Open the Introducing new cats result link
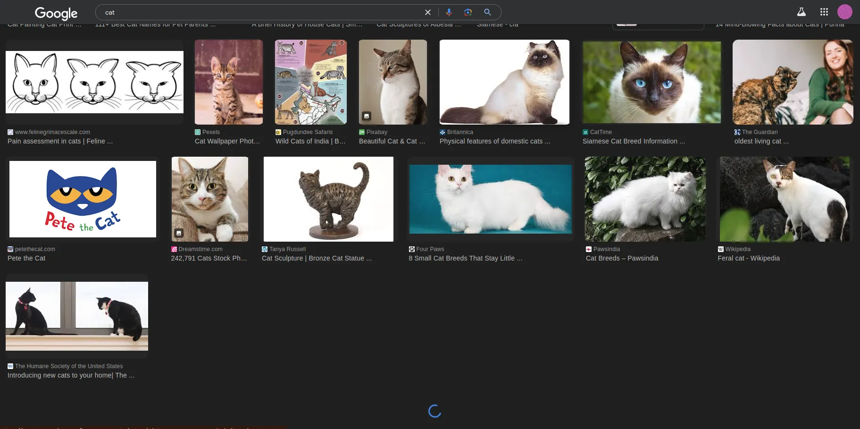860x429 pixels. (71, 375)
